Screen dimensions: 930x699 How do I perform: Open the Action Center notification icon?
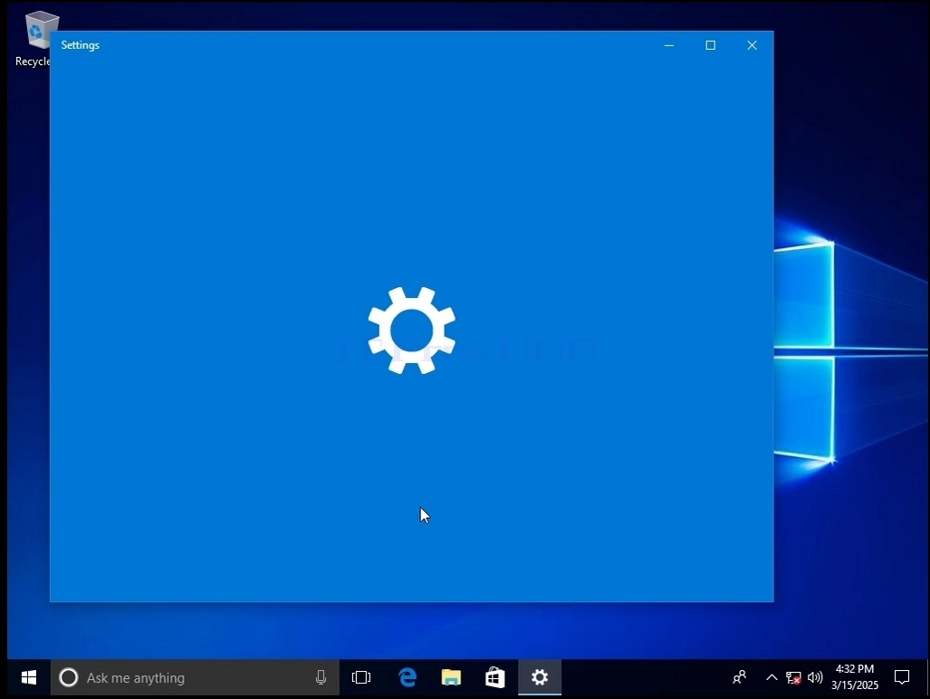pyautogui.click(x=902, y=677)
